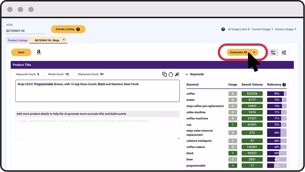
Task: Click the Relevancy help question icon
Action: pyautogui.click(x=284, y=85)
